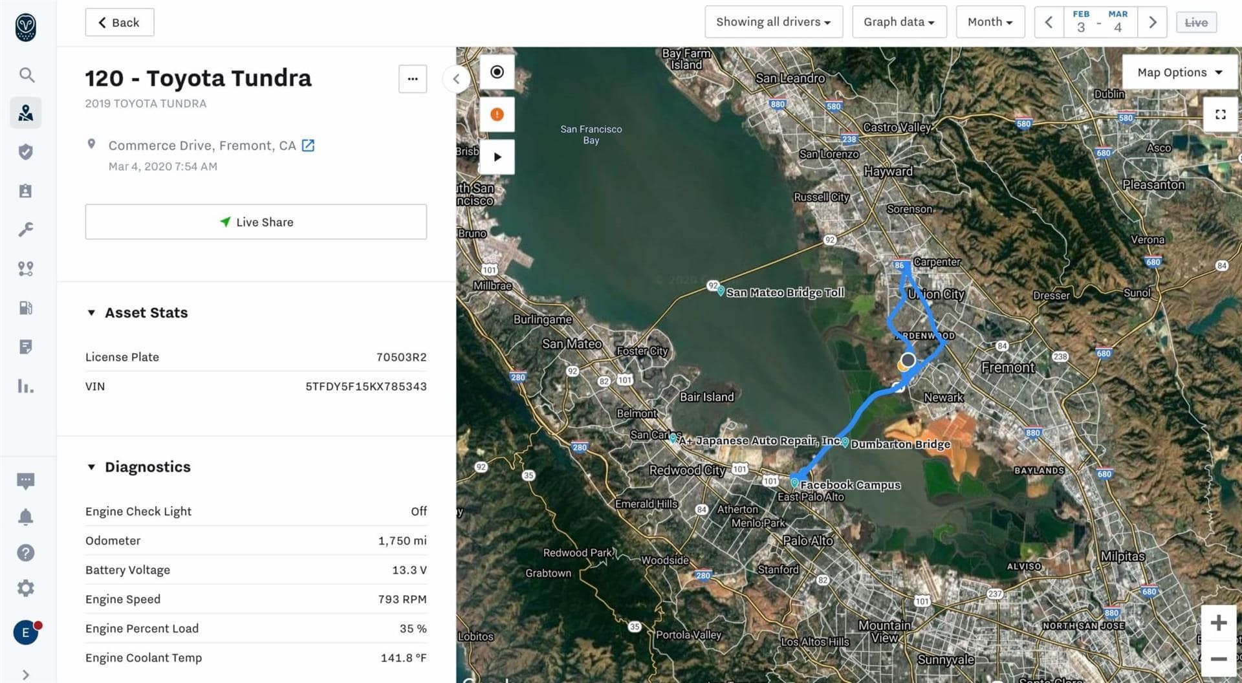Collapse the Asset Stats section
Image resolution: width=1242 pixels, height=683 pixels.
click(91, 313)
